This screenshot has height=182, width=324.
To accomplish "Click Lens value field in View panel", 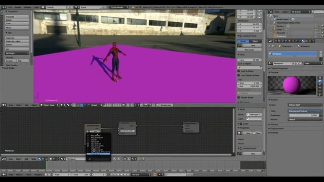I will (x=249, y=60).
